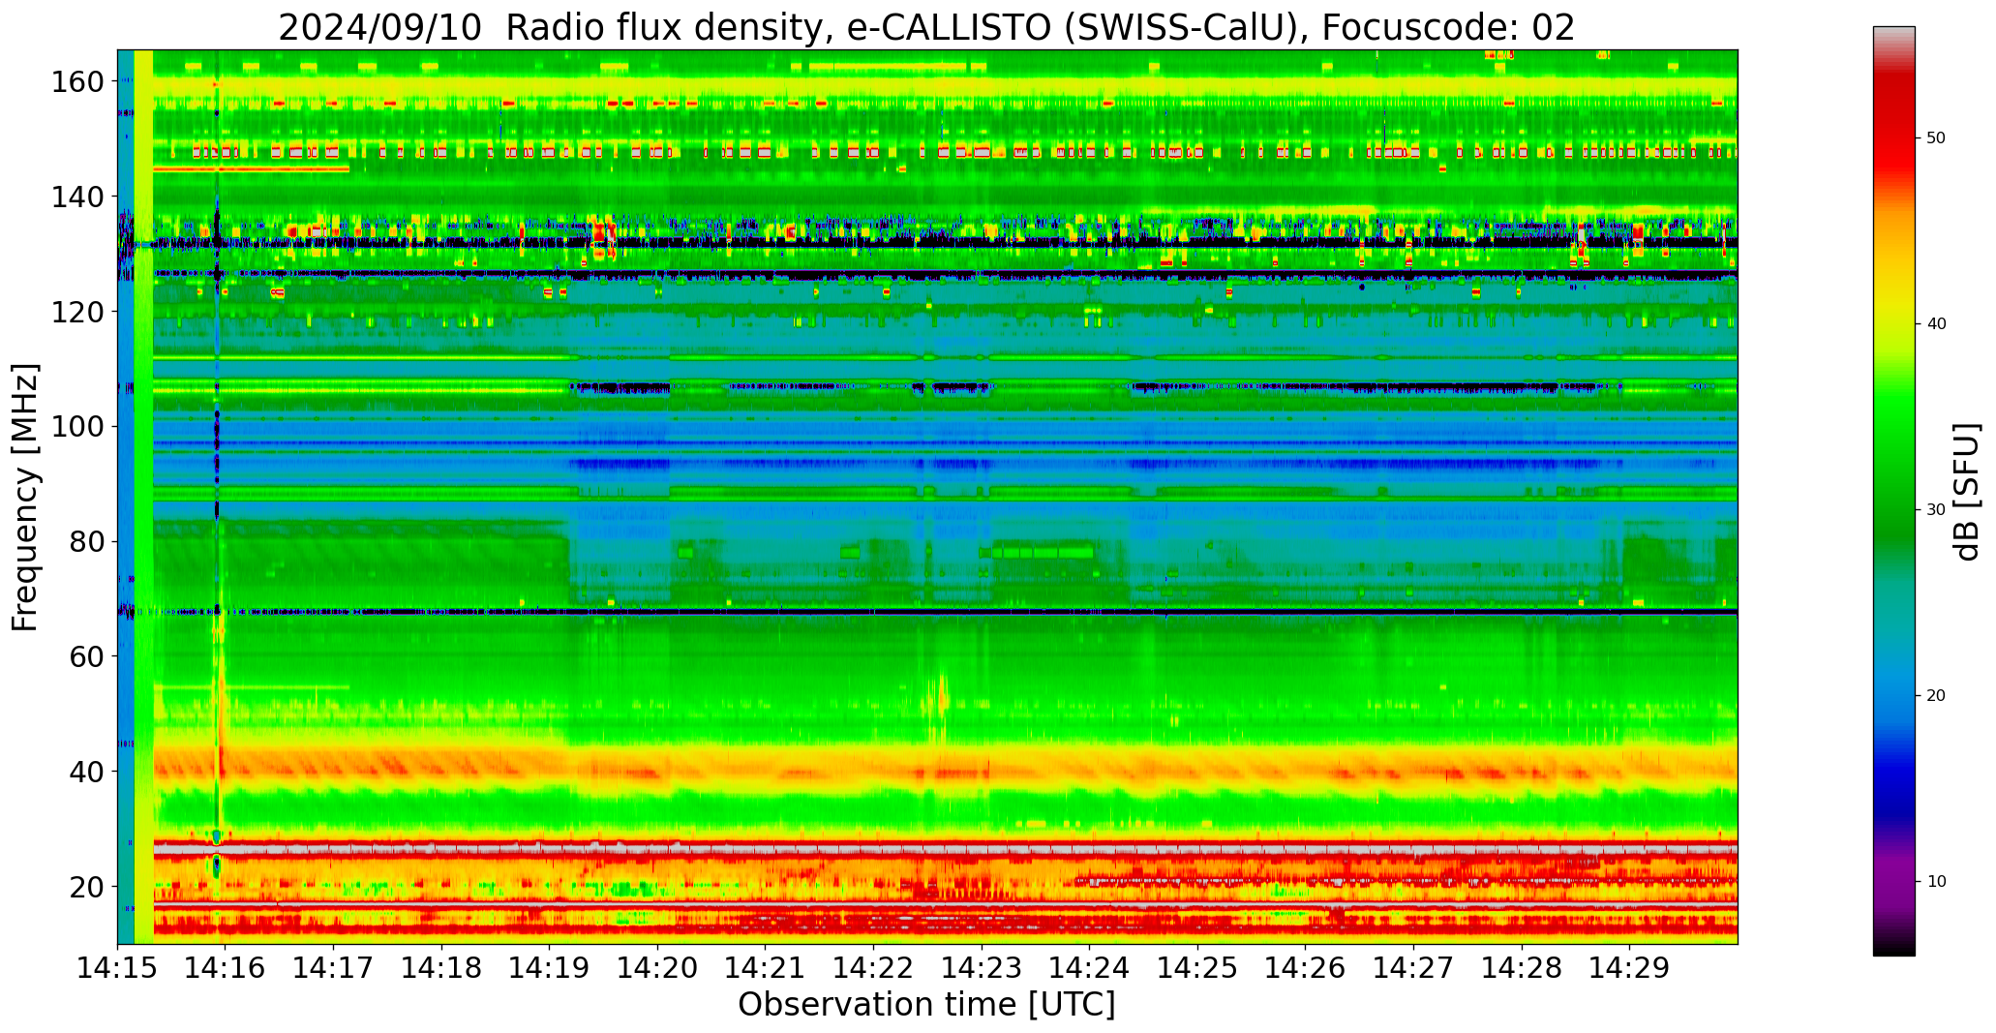Click the 100 MHz frequency tick label

pyautogui.click(x=77, y=426)
